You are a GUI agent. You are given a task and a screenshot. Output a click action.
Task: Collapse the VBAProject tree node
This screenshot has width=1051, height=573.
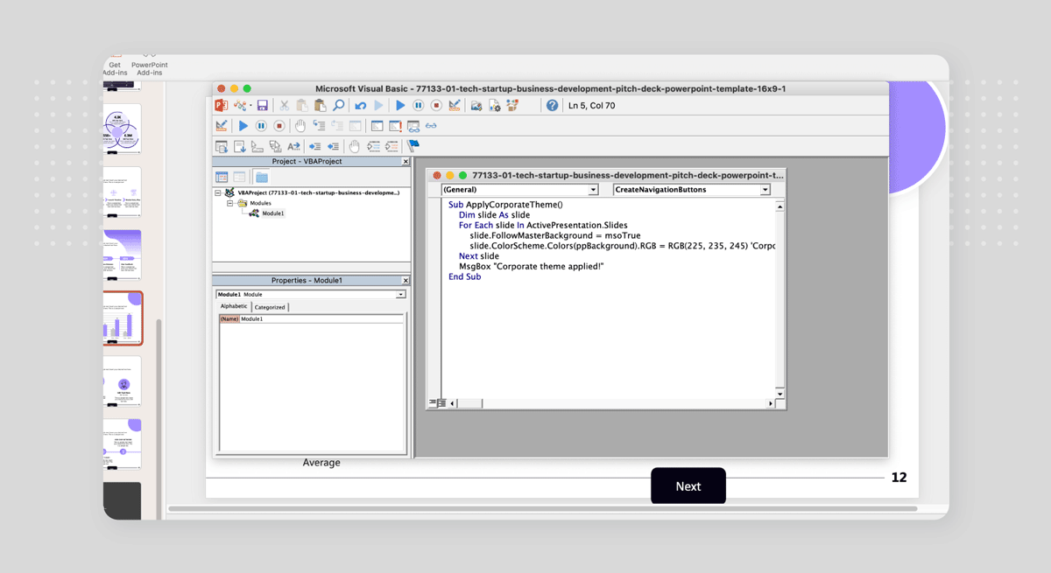(x=218, y=192)
